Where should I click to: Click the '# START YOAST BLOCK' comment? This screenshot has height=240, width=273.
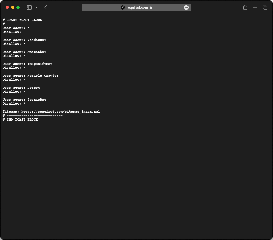click(x=22, y=20)
